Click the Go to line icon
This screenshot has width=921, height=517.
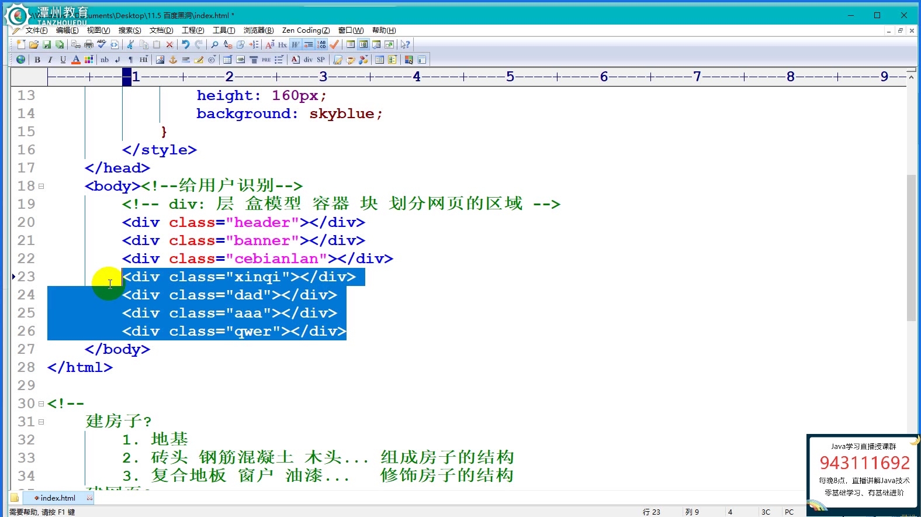point(254,44)
